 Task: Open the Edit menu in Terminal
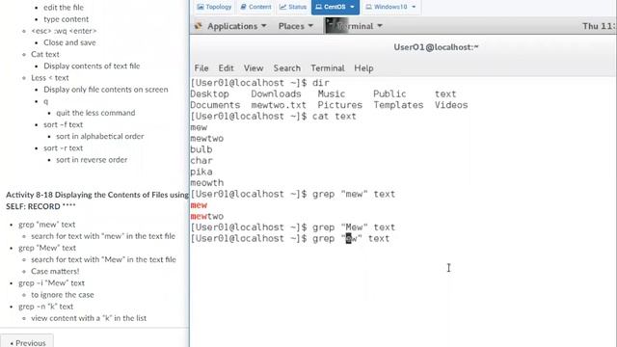226,68
